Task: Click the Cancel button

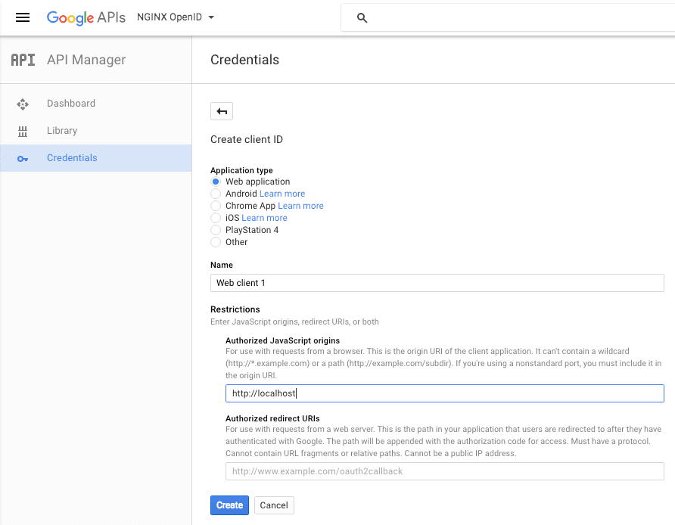Action: tap(274, 505)
